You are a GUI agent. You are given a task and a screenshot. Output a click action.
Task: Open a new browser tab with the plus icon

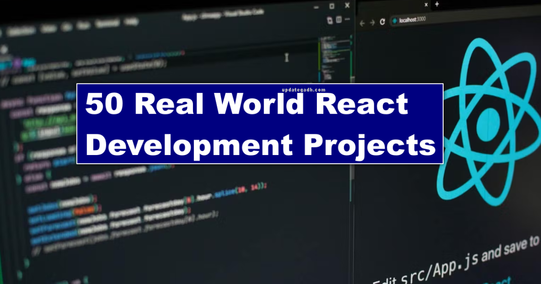[x=436, y=5]
